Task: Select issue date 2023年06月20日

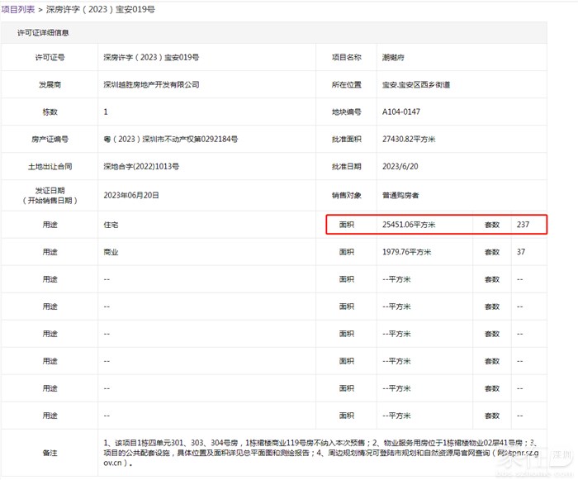Action: click(134, 196)
